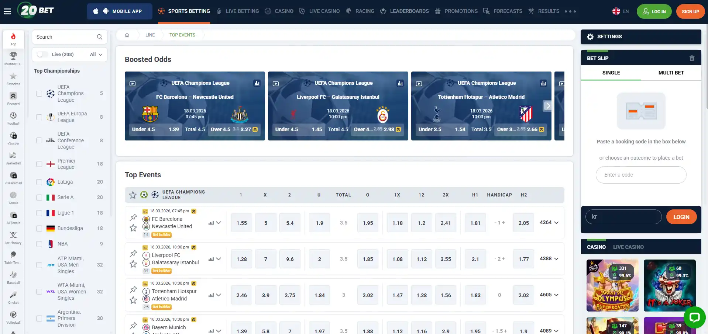Open the Top sidebar category

13,39
